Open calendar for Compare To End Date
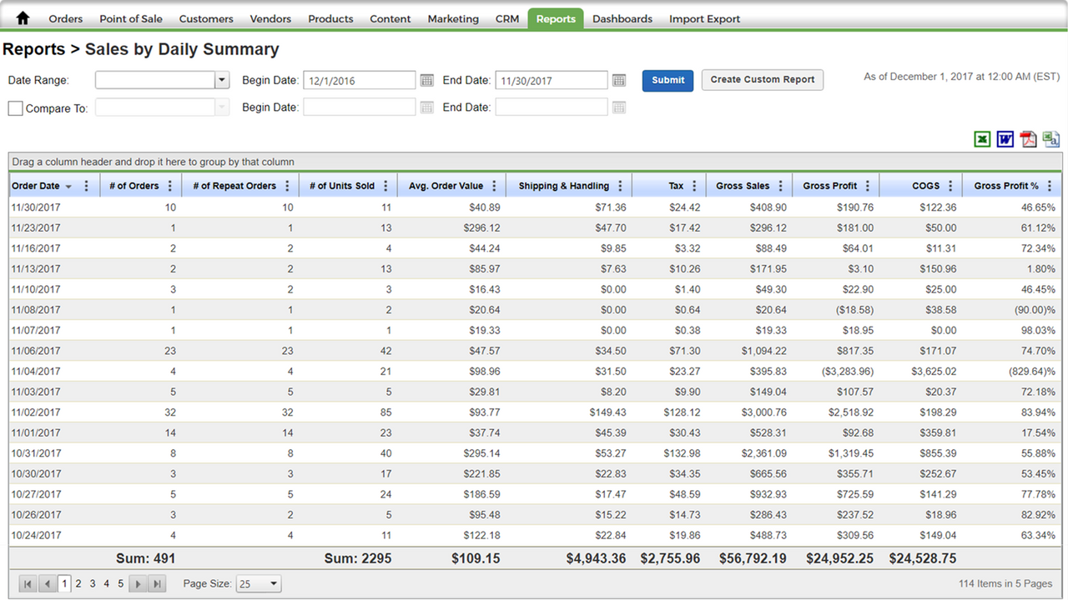This screenshot has height=600, width=1068. pos(619,107)
